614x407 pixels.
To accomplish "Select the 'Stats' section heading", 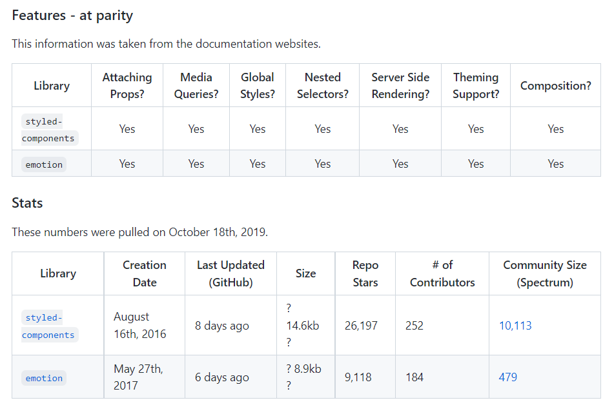I will (x=27, y=203).
